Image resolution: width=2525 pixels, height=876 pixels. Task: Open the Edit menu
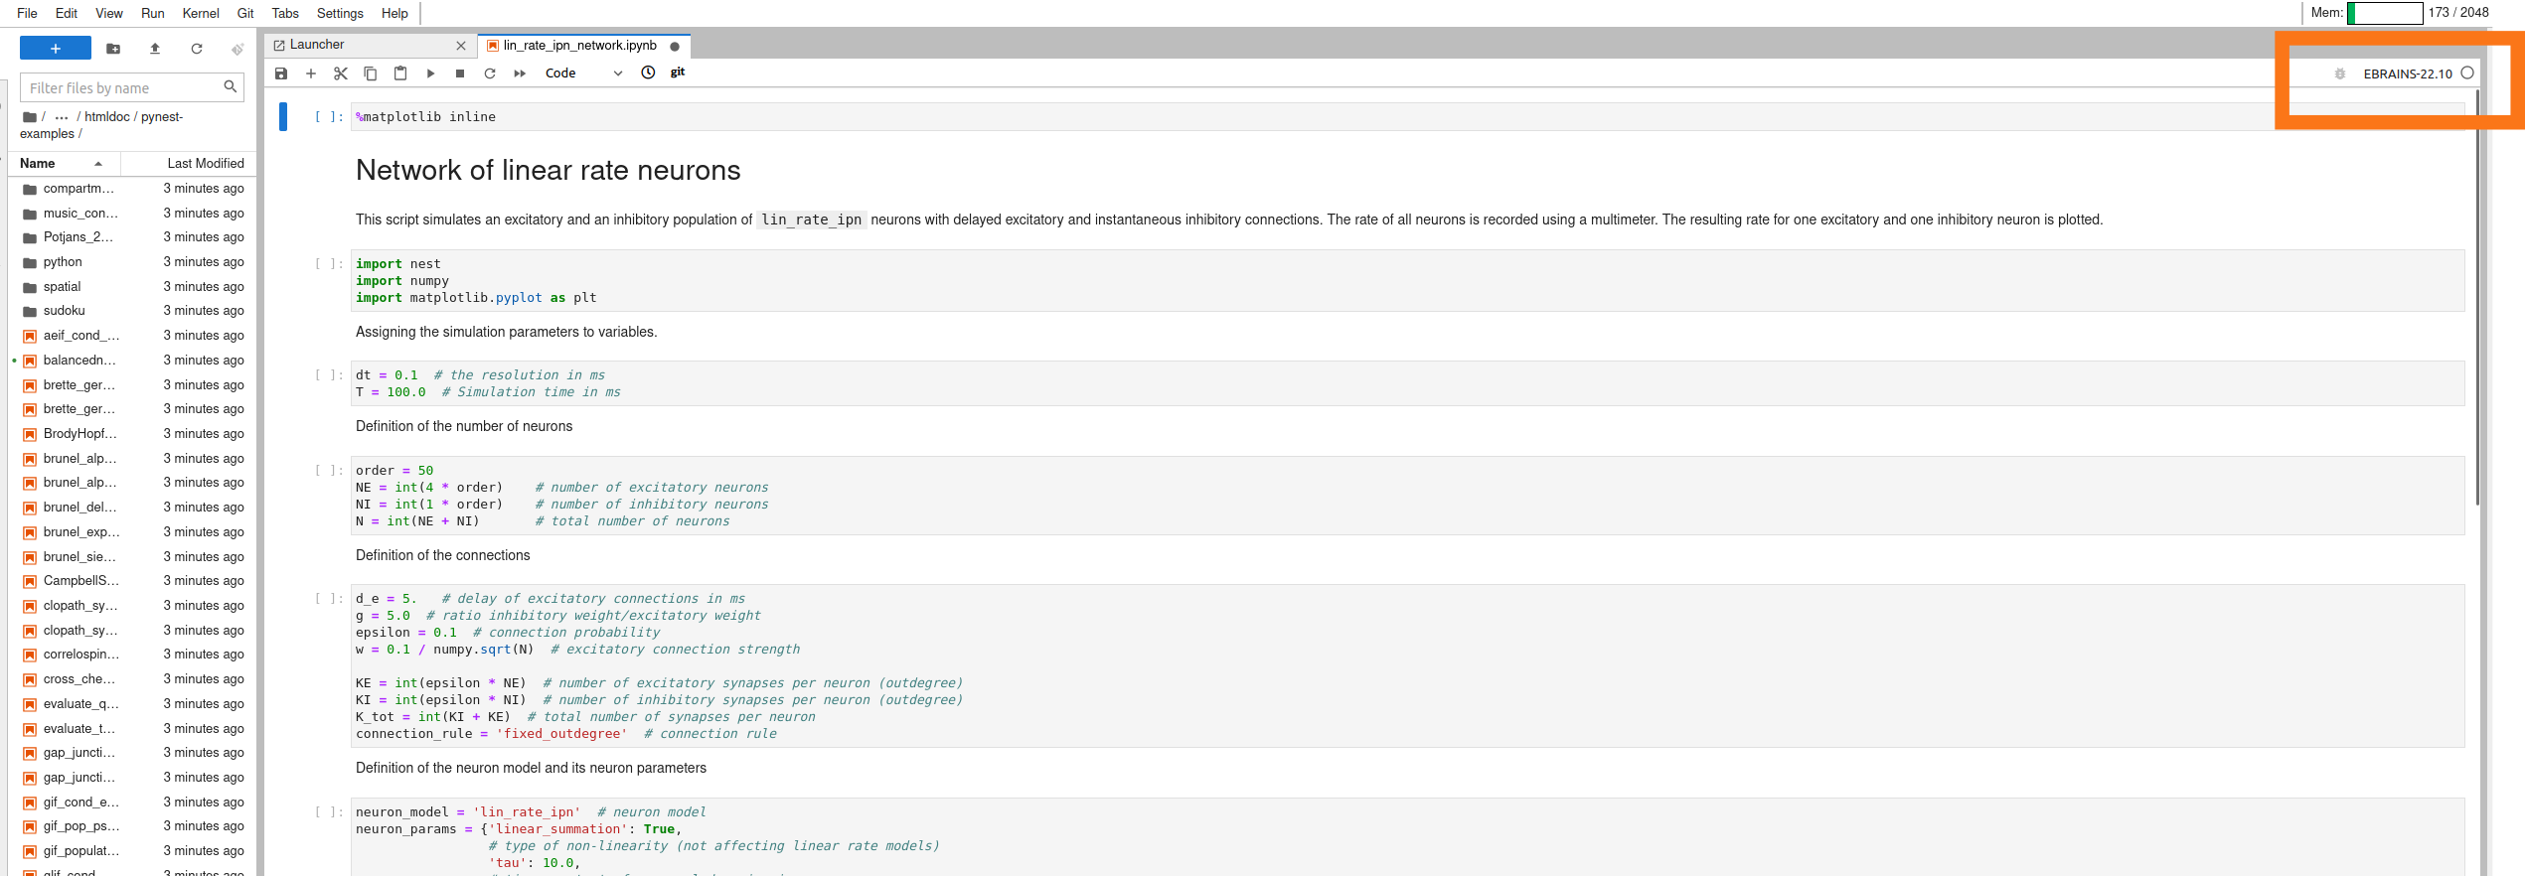[67, 13]
